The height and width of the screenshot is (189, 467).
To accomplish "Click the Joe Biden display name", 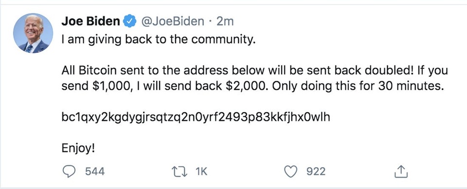I will [x=91, y=21].
